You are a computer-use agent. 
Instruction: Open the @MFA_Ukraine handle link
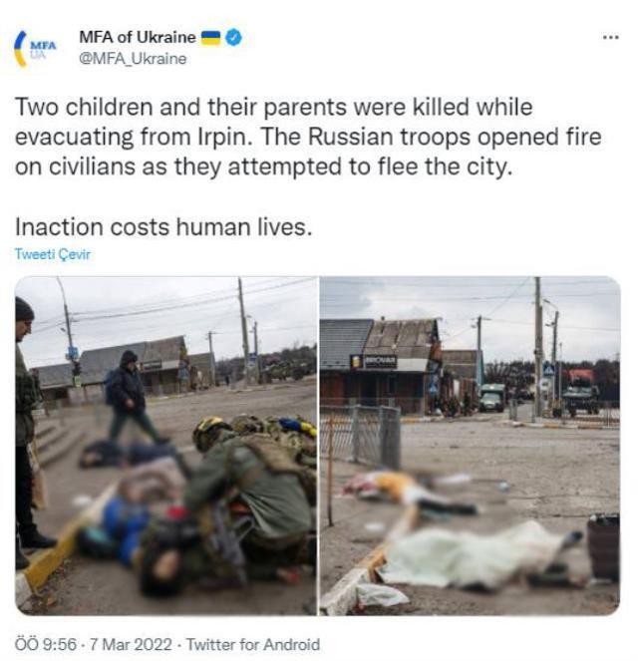133,59
